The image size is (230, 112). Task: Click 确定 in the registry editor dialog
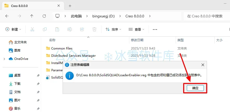pyautogui.click(x=195, y=88)
